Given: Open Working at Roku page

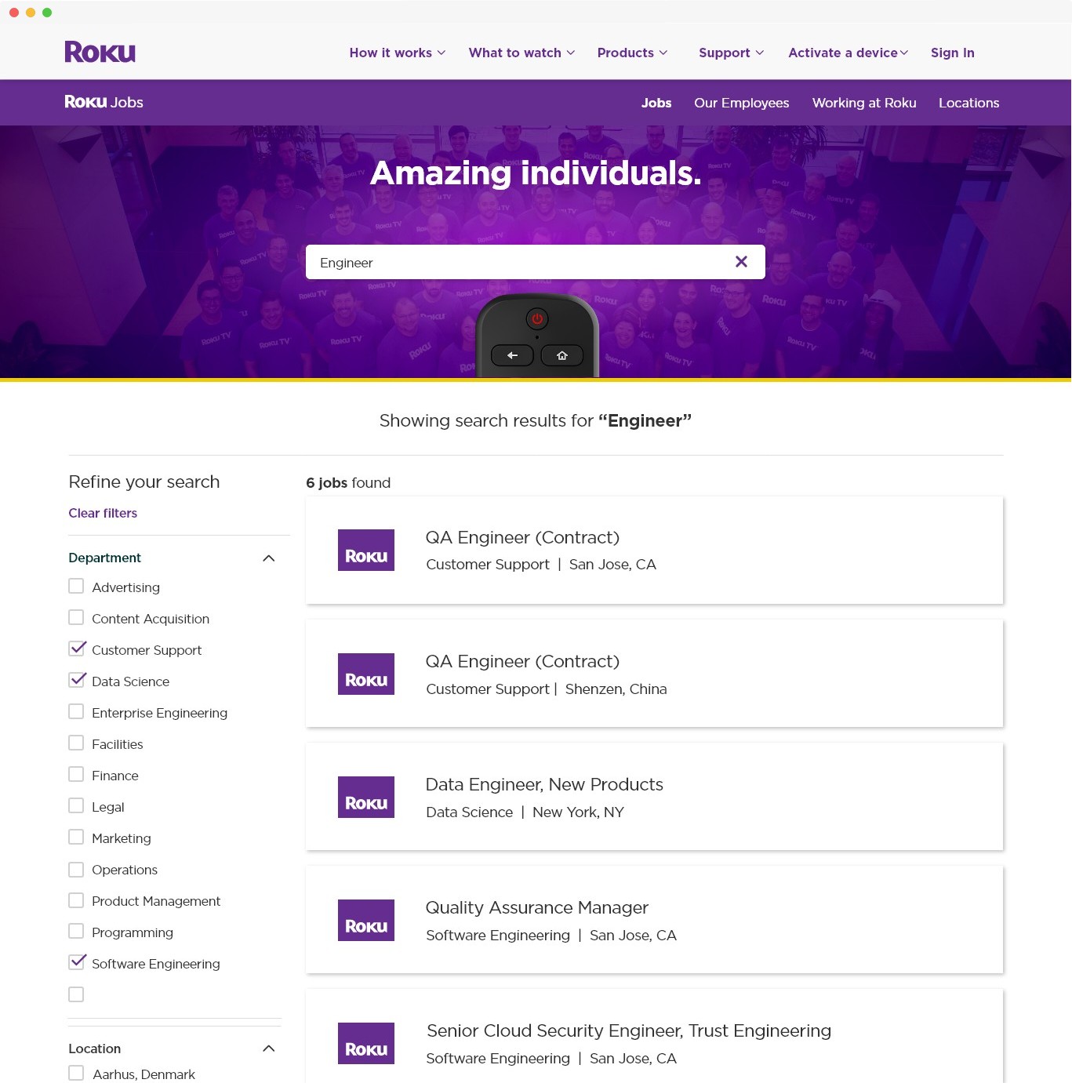Looking at the screenshot, I should 864,103.
